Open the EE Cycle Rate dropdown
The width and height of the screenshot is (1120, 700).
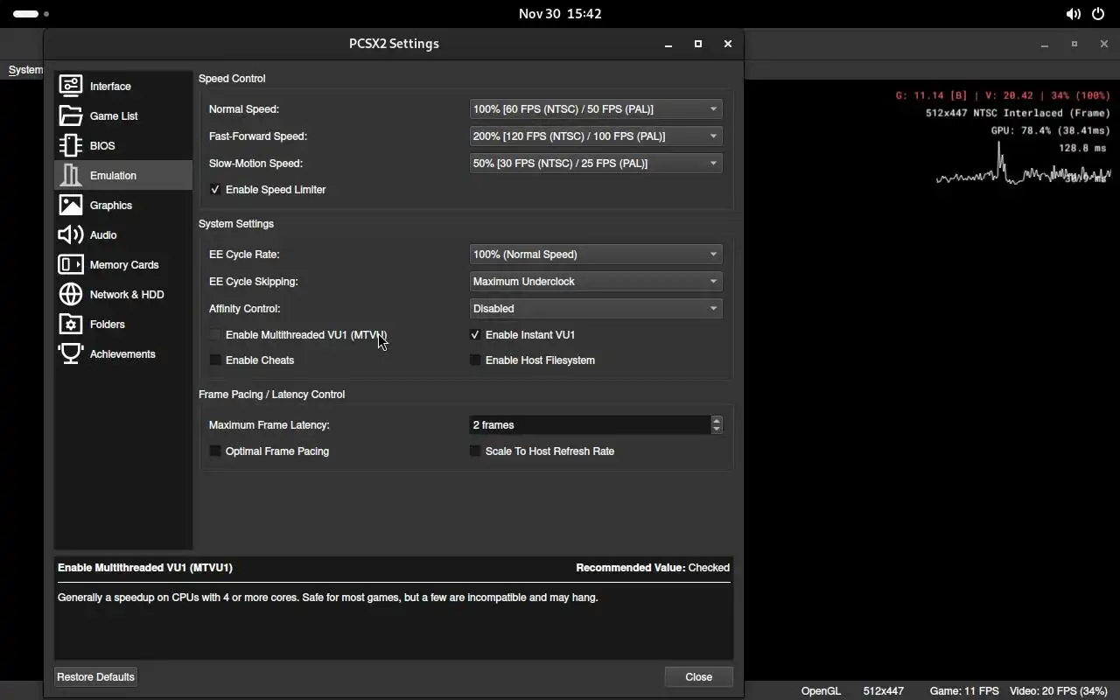click(x=596, y=254)
